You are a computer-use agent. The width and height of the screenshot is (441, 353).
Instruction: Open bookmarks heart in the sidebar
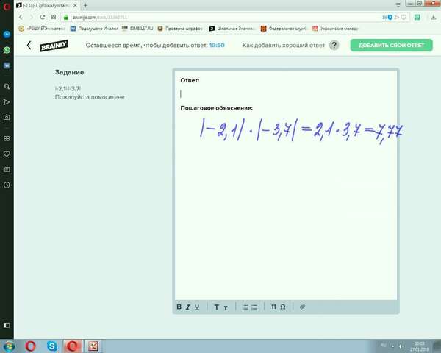(7, 154)
